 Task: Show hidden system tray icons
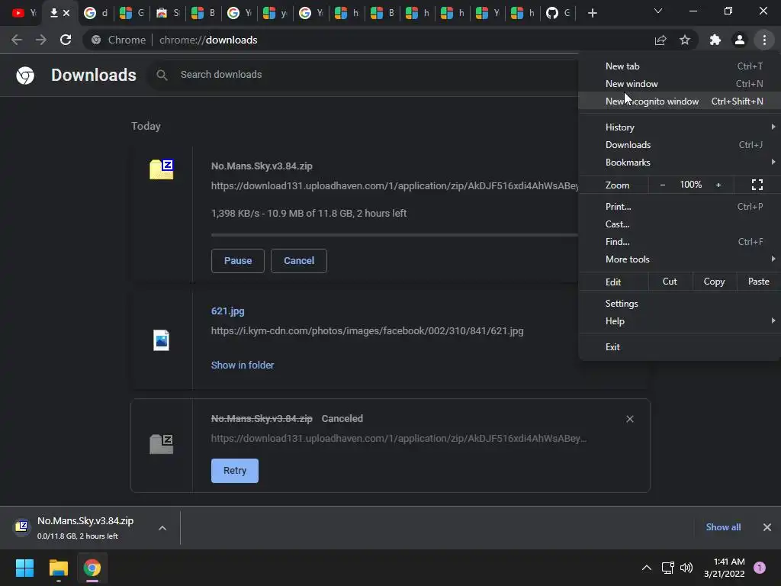tap(647, 568)
